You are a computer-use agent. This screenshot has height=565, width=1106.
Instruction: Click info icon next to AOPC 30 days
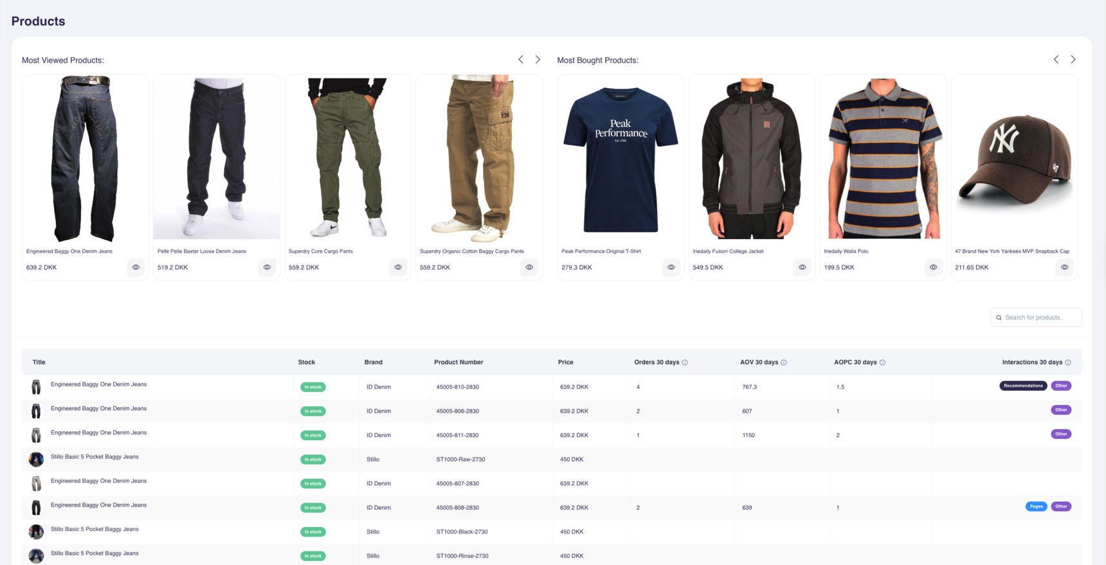pos(882,363)
